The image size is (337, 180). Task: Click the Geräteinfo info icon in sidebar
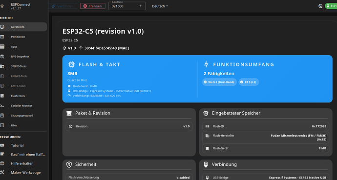click(2, 27)
